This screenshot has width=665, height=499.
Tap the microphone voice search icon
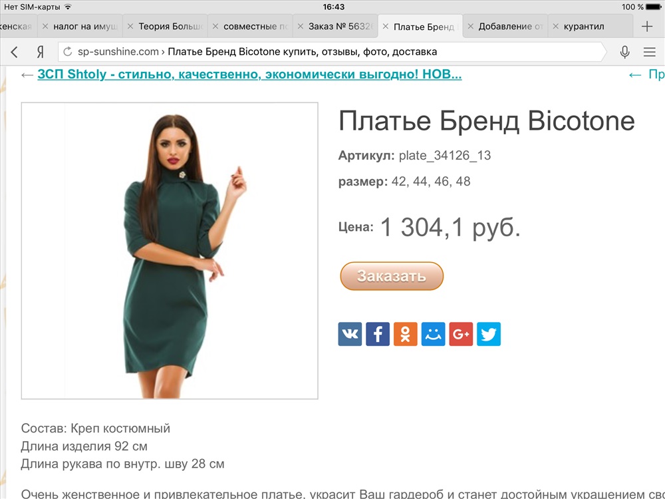[624, 52]
